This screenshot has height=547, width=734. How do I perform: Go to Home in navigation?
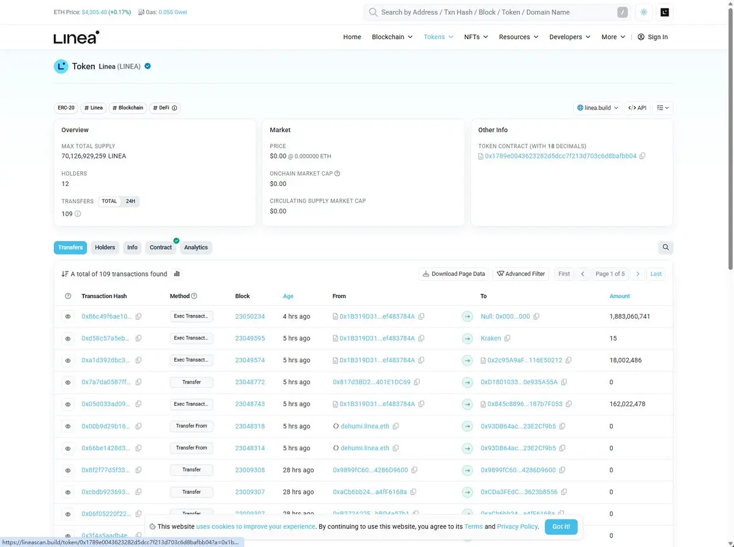point(352,37)
